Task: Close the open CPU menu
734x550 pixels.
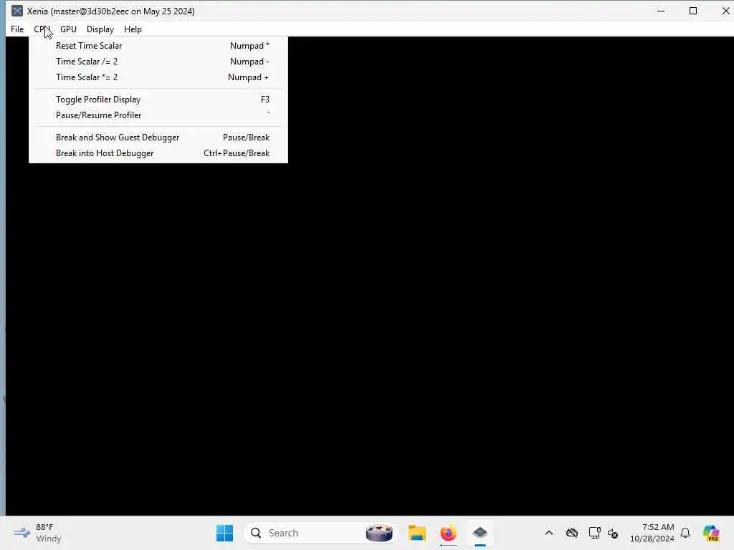Action: 42,29
